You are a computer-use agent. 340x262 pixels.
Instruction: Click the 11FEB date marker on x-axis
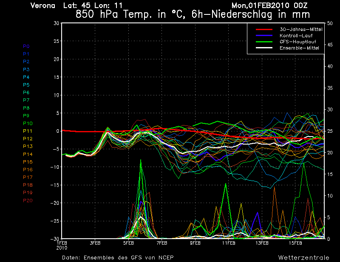(x=229, y=243)
